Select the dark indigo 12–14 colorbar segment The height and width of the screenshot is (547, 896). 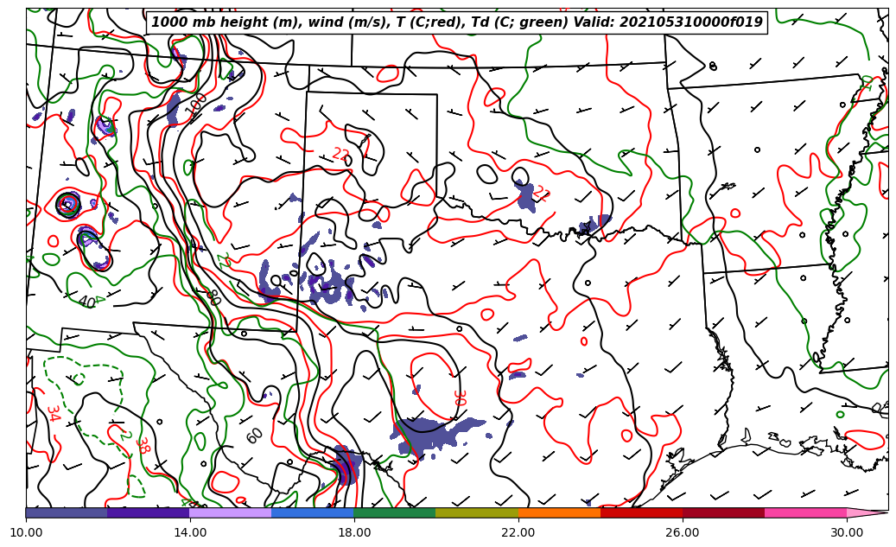pos(149,512)
